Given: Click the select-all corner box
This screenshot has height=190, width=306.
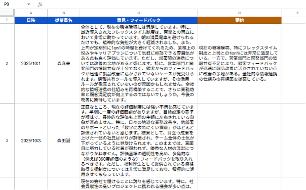Looking at the screenshot, I should tap(7, 13).
